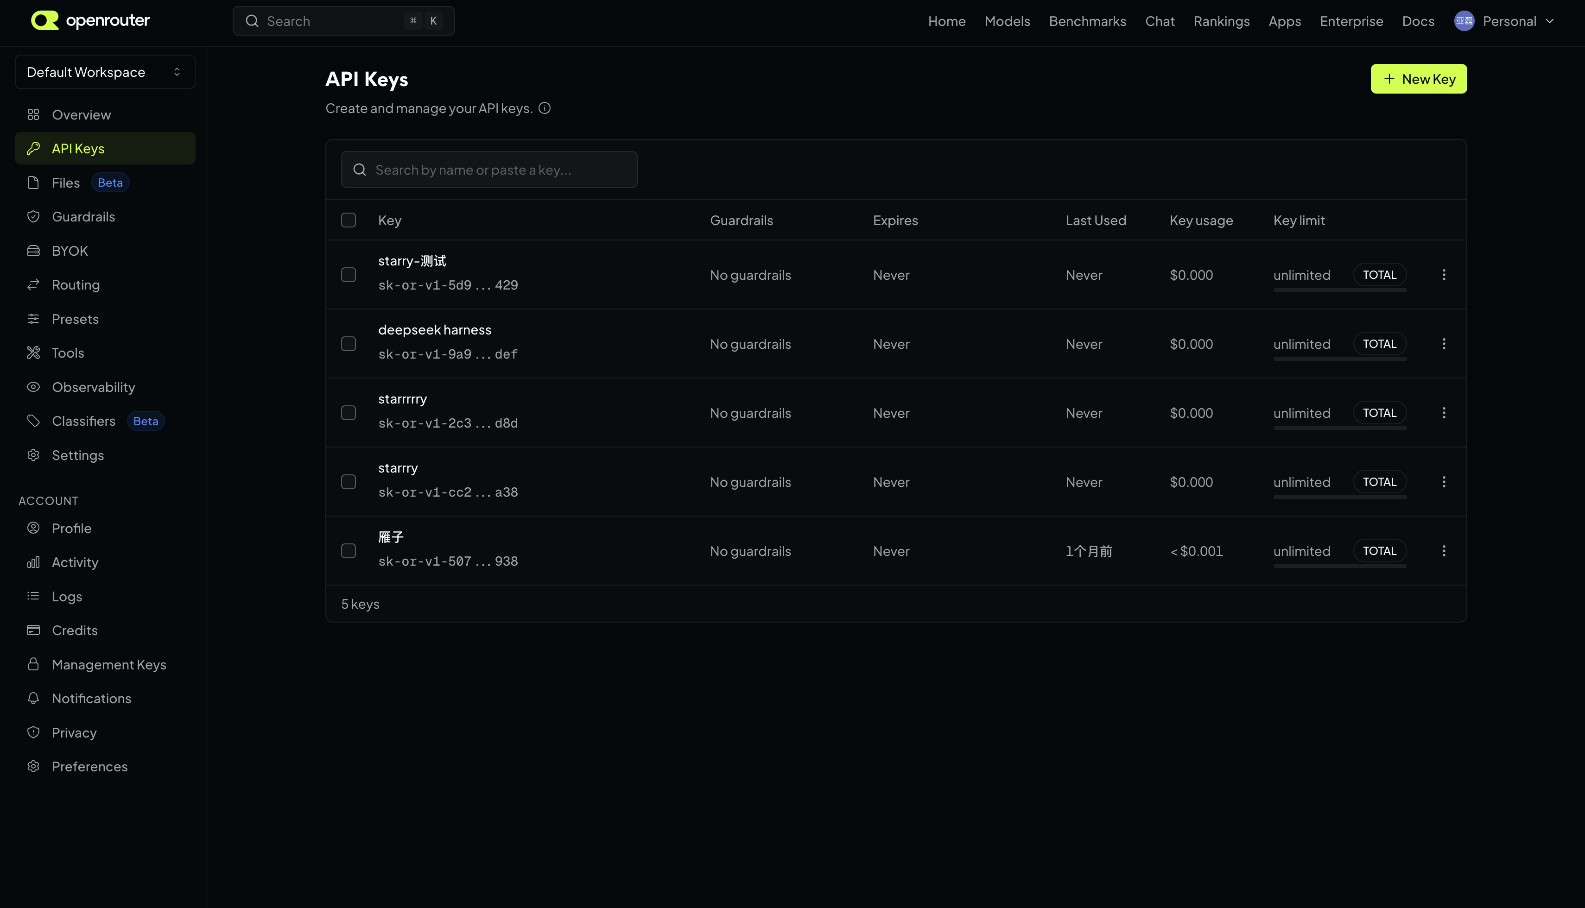Viewport: 1585px width, 908px height.
Task: Click the Routing arrows icon
Action: (34, 284)
